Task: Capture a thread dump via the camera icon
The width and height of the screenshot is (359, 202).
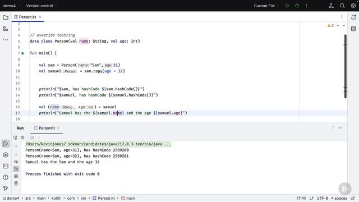Action: (x=31, y=137)
